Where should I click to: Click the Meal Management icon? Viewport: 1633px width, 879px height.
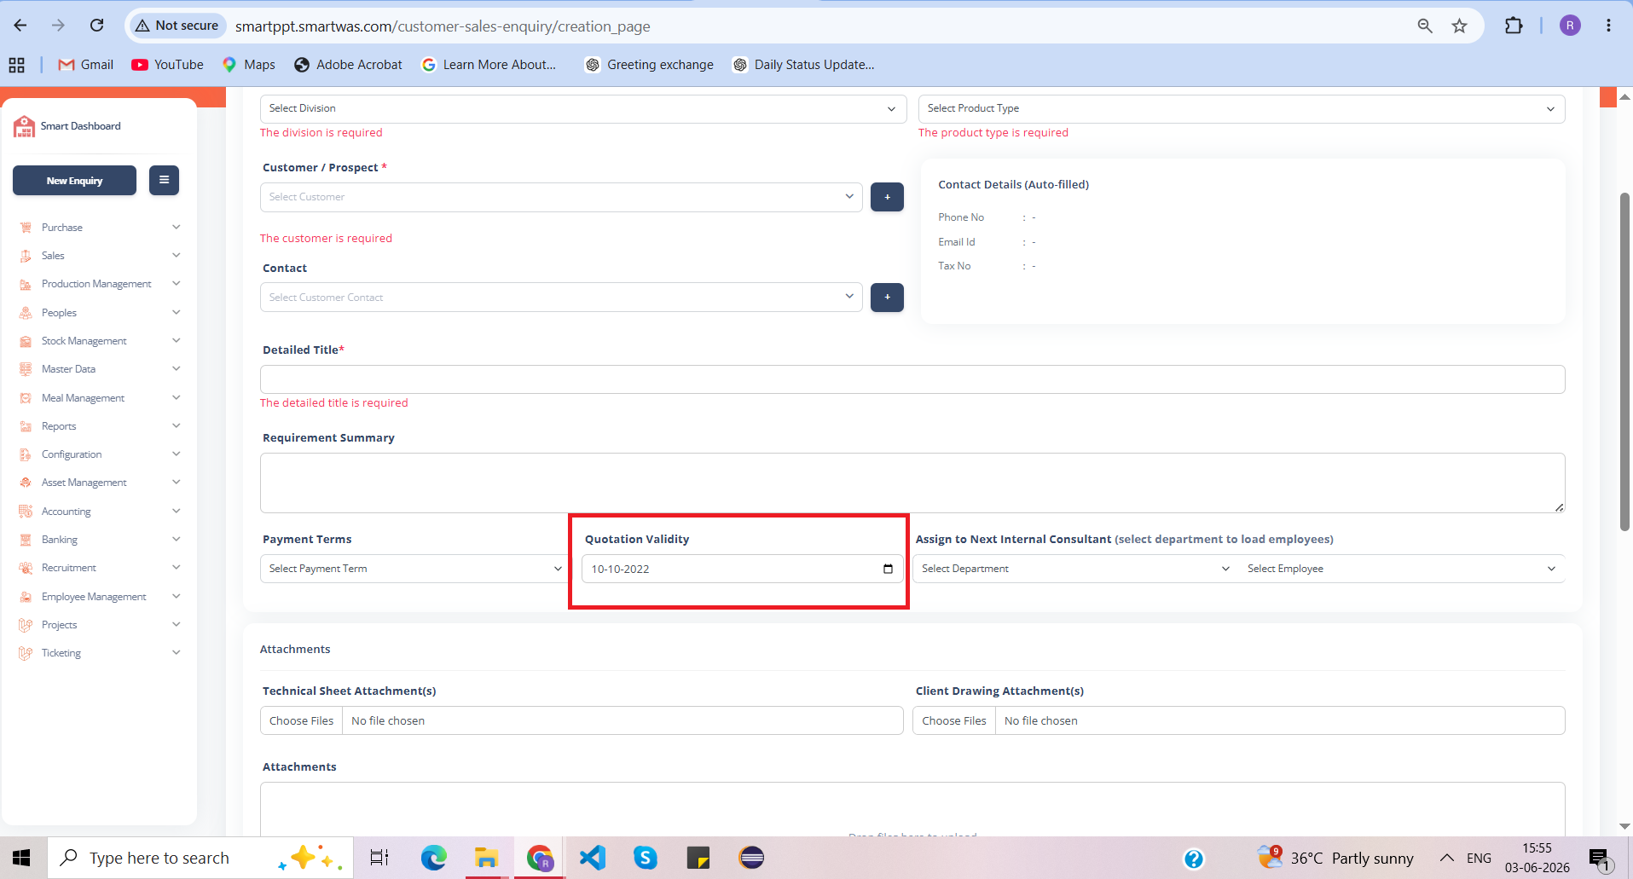click(26, 398)
